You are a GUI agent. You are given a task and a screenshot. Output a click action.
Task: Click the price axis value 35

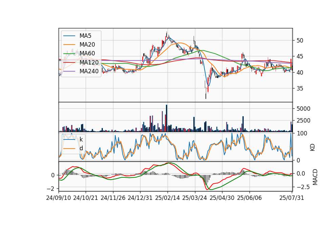tap(300, 88)
